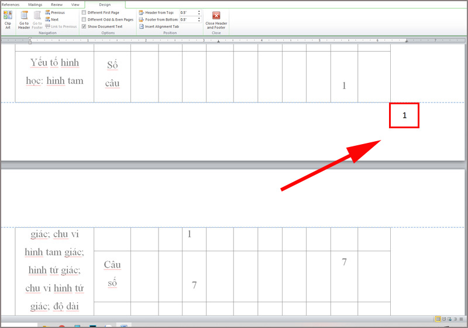This screenshot has height=328, width=468.
Task: Click the '7' below that second-page '1'
Action: 194,285
